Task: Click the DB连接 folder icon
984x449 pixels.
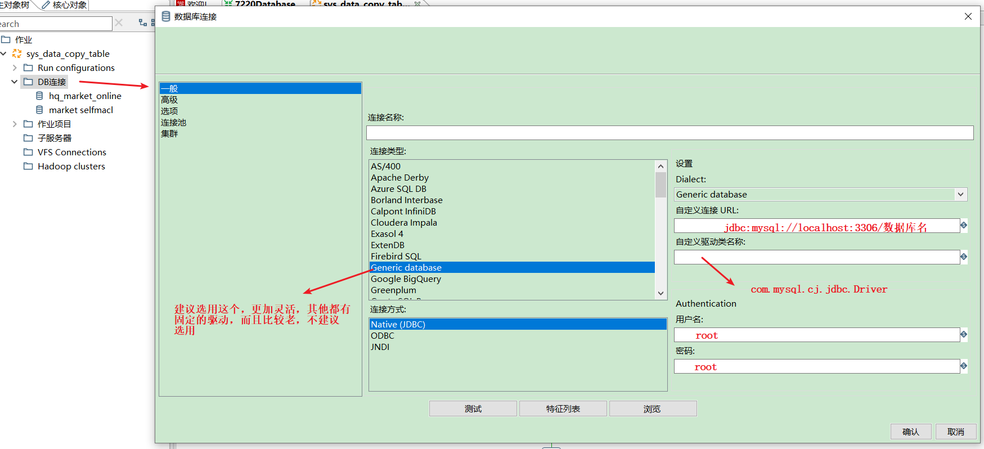Action: click(28, 82)
